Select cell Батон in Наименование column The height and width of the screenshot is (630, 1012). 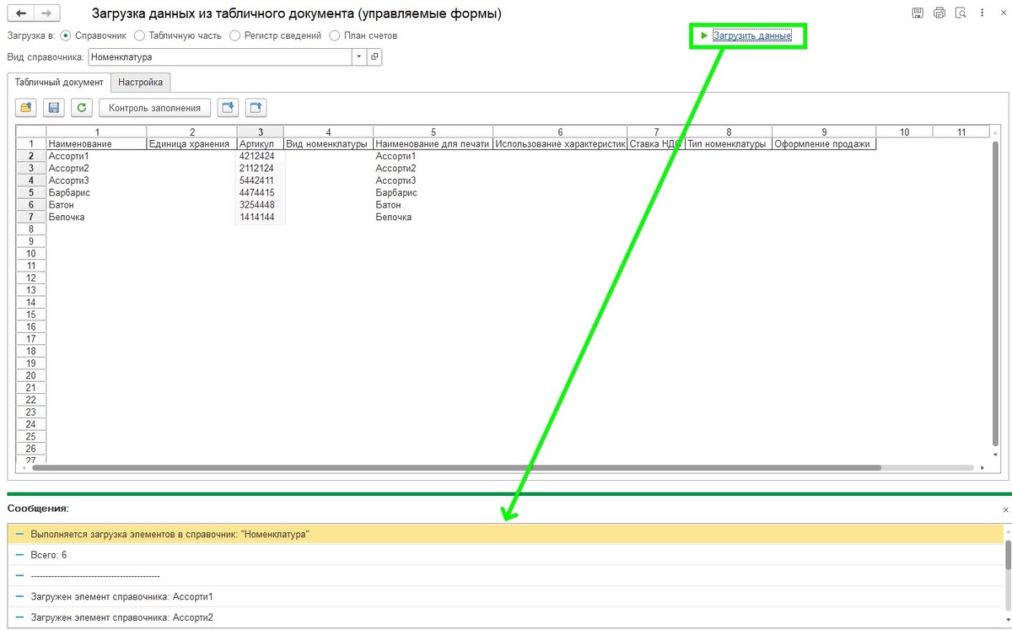tap(96, 205)
